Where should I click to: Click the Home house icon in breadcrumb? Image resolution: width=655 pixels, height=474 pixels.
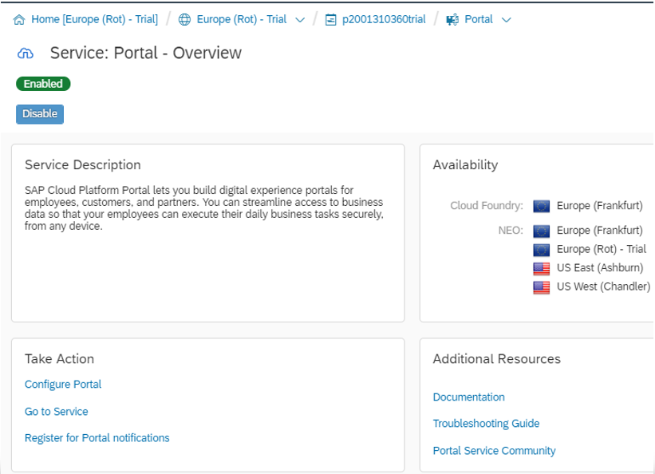19,20
